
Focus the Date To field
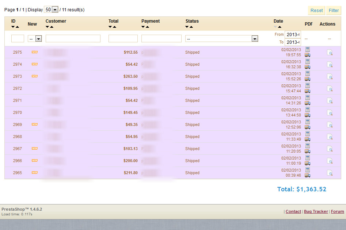click(293, 42)
